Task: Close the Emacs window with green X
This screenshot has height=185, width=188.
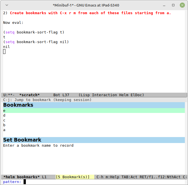Action: point(182,5)
